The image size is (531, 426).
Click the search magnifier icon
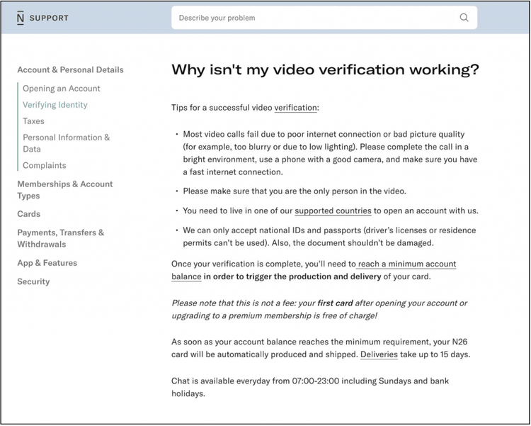click(464, 18)
